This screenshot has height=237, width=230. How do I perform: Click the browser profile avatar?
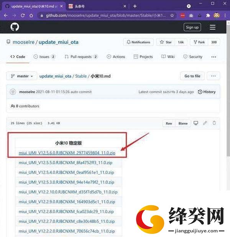coord(217,15)
